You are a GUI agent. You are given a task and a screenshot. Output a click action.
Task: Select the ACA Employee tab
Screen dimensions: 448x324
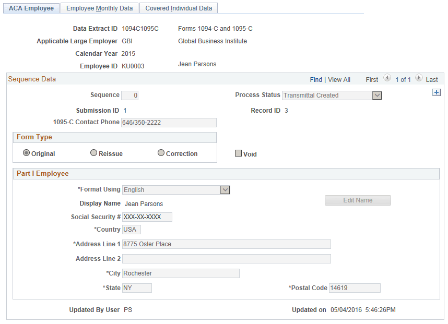pyautogui.click(x=31, y=8)
